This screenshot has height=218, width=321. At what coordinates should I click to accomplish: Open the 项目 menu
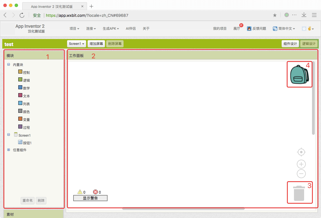(x=74, y=29)
